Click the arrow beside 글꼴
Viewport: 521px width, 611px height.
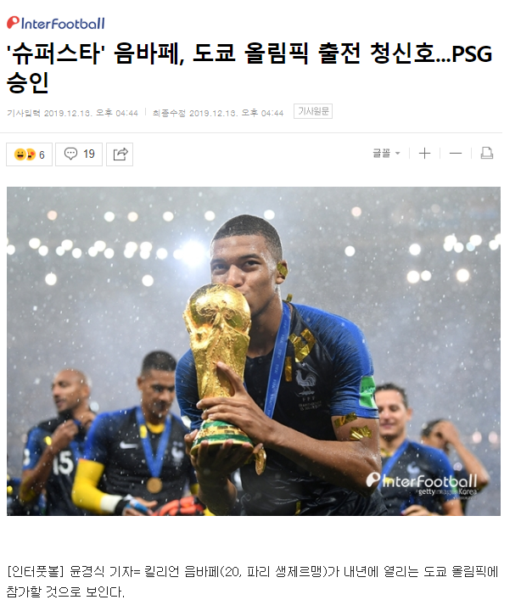(397, 154)
